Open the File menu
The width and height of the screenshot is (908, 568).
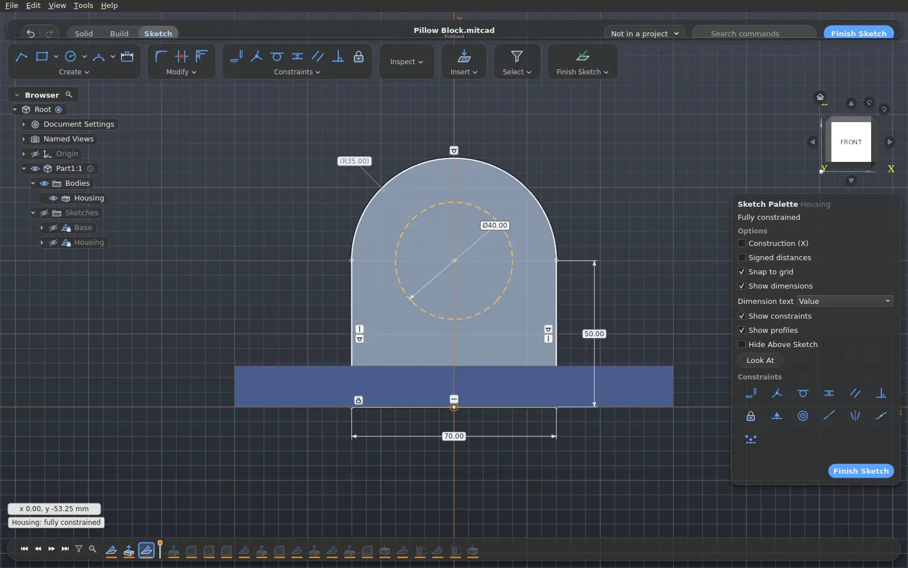[x=11, y=5]
